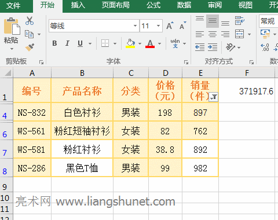Align text to top
The height and width of the screenshot is (220, 278).
200,19
